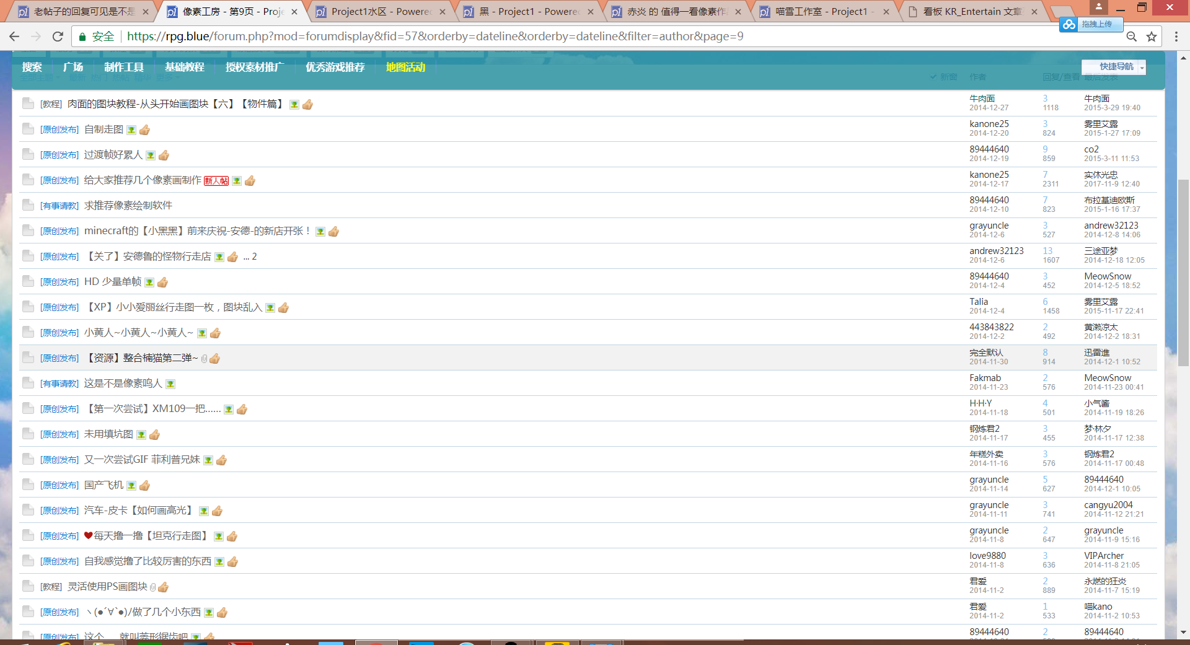Click the browser back arrow
Image resolution: width=1190 pixels, height=645 pixels.
click(14, 37)
